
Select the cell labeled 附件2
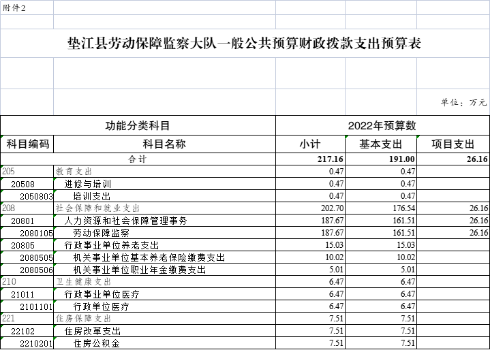(x=27, y=7)
